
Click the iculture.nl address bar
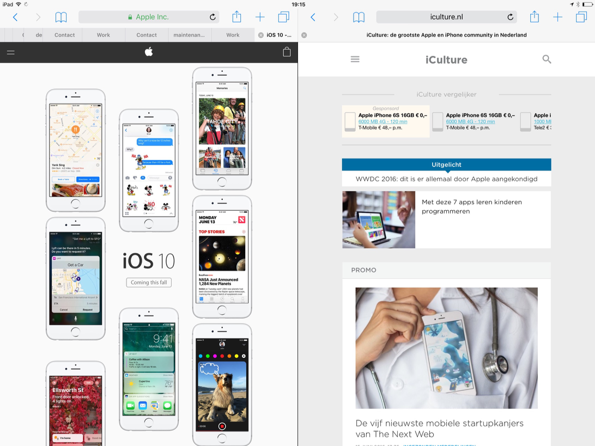446,17
